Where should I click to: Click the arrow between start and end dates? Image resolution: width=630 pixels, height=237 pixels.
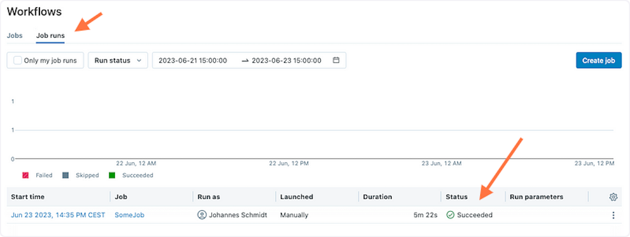(x=245, y=61)
